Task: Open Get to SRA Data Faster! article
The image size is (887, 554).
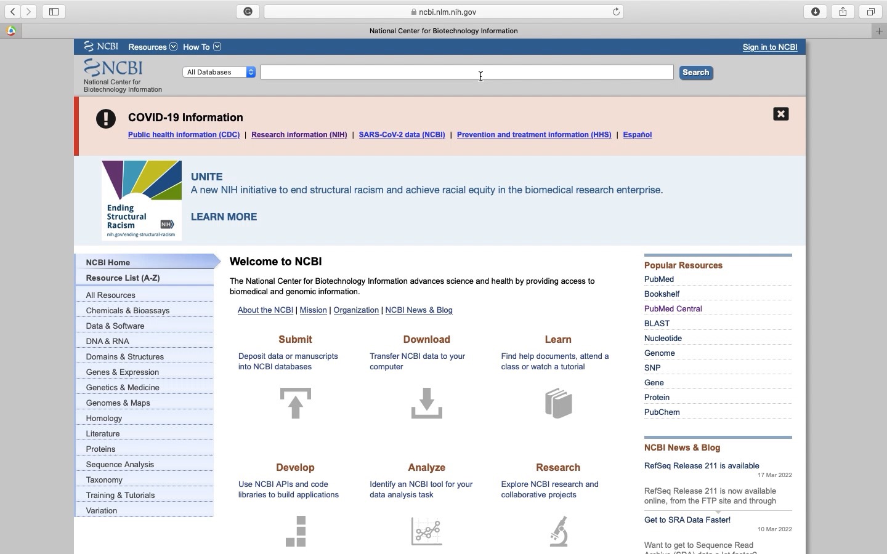Action: 687,520
